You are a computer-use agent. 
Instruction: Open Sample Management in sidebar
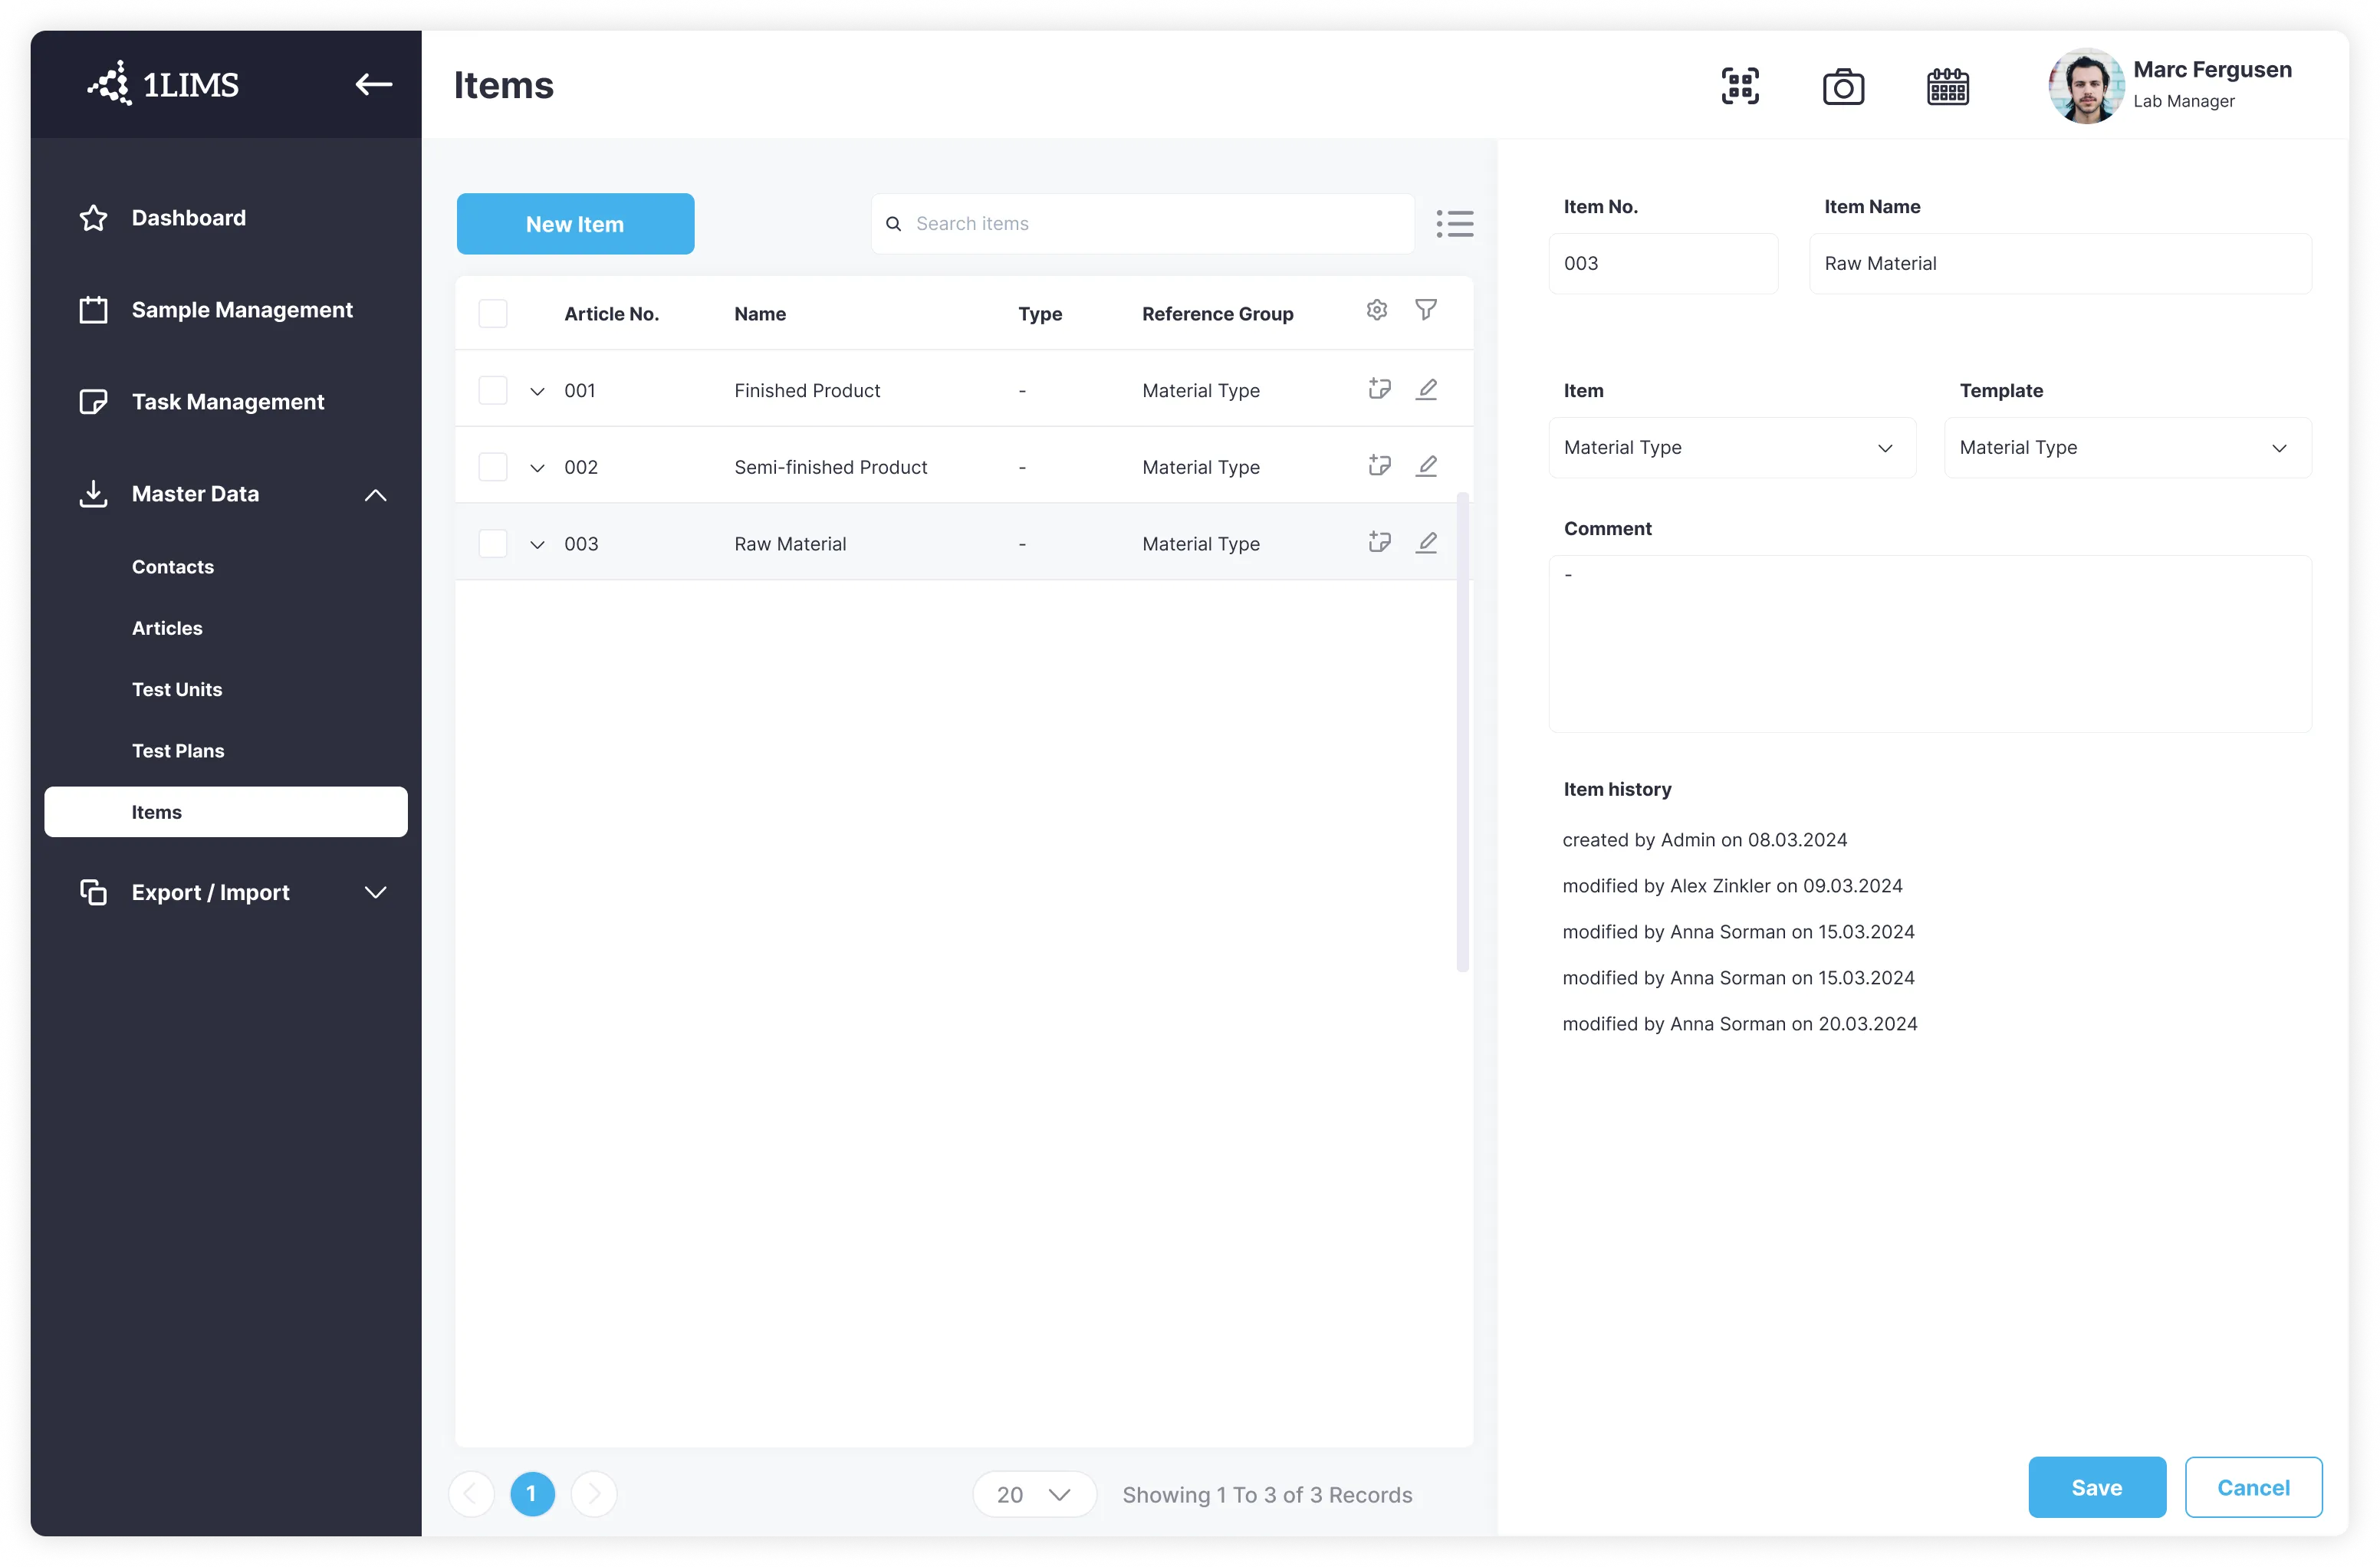pos(242,310)
